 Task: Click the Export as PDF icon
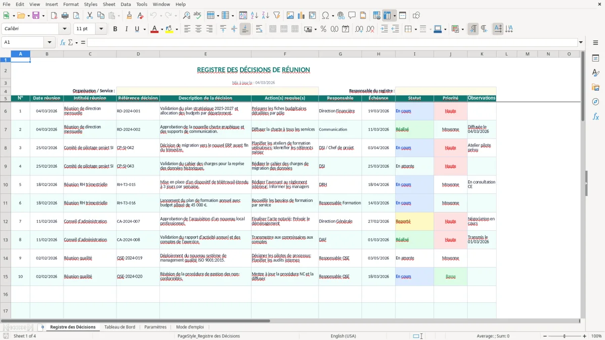pos(54,16)
